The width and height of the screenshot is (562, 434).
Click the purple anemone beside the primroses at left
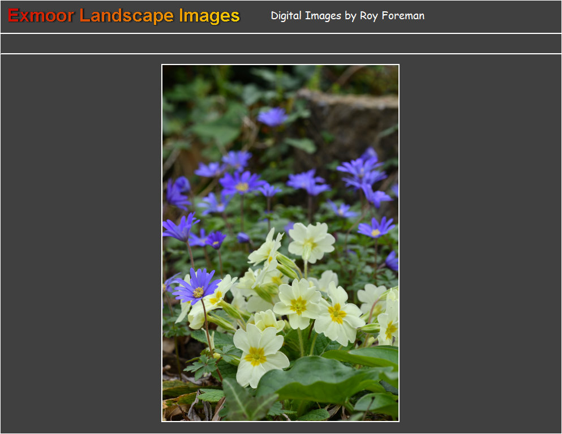pyautogui.click(x=197, y=287)
